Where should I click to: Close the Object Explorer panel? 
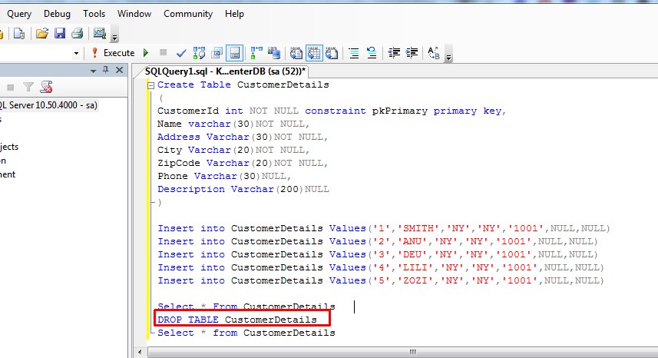pyautogui.click(x=119, y=70)
